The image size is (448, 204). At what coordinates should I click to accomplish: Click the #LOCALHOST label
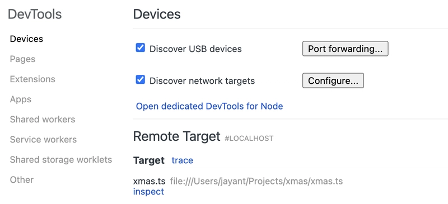[249, 139]
